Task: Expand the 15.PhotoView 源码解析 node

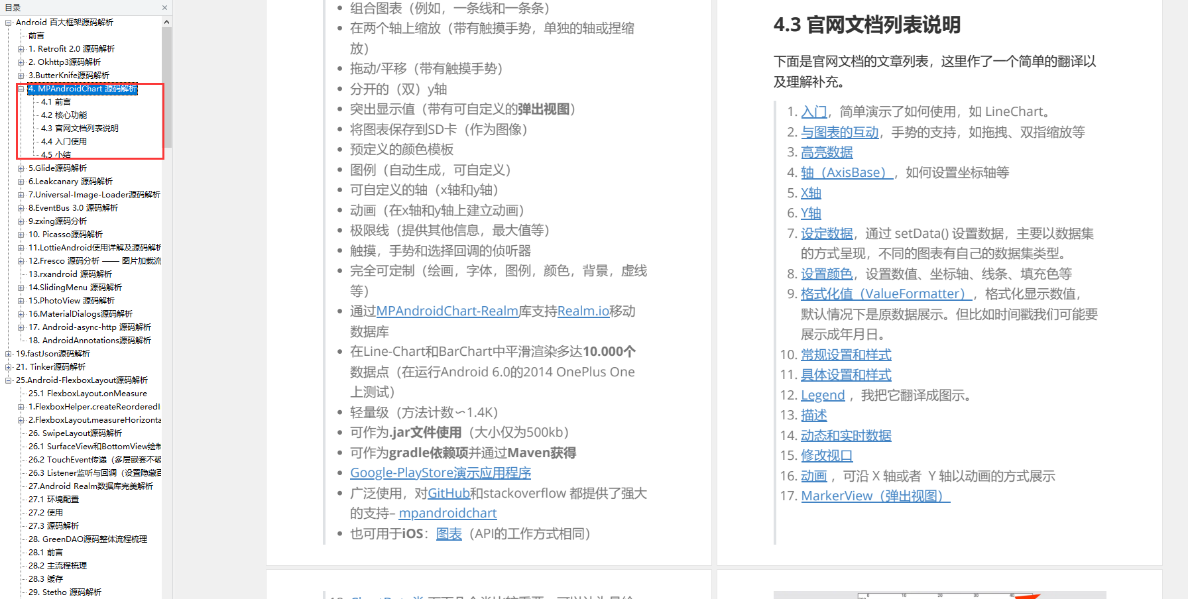Action: pos(21,301)
